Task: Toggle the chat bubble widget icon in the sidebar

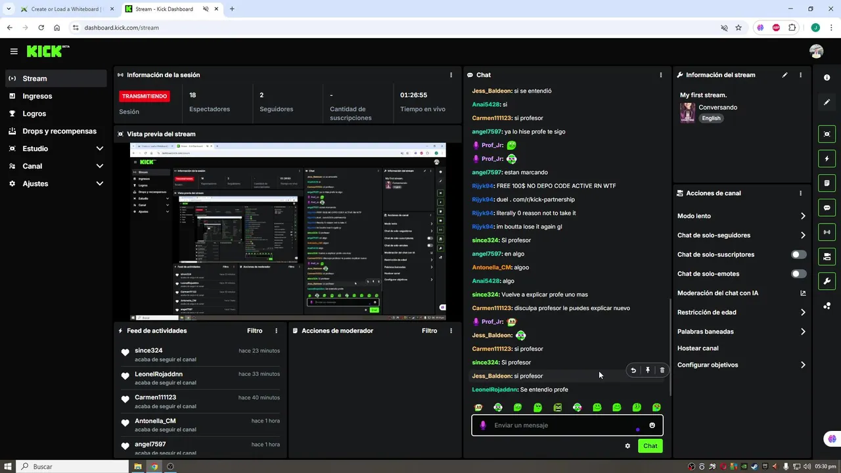Action: click(x=827, y=208)
